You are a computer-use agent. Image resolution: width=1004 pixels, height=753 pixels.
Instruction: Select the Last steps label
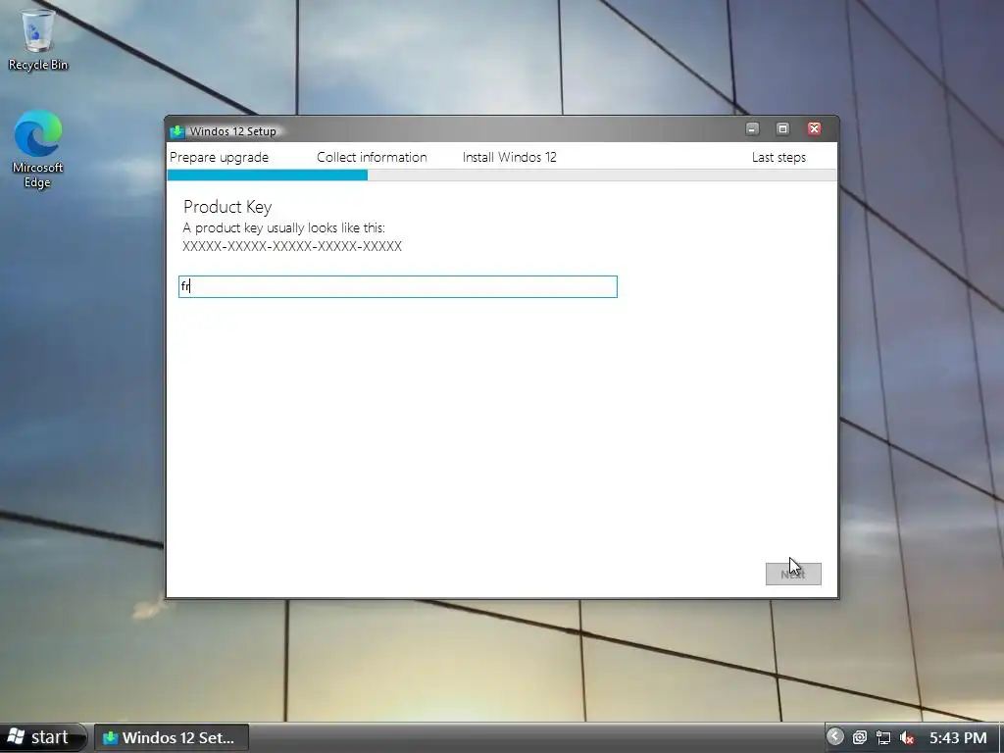(x=778, y=158)
